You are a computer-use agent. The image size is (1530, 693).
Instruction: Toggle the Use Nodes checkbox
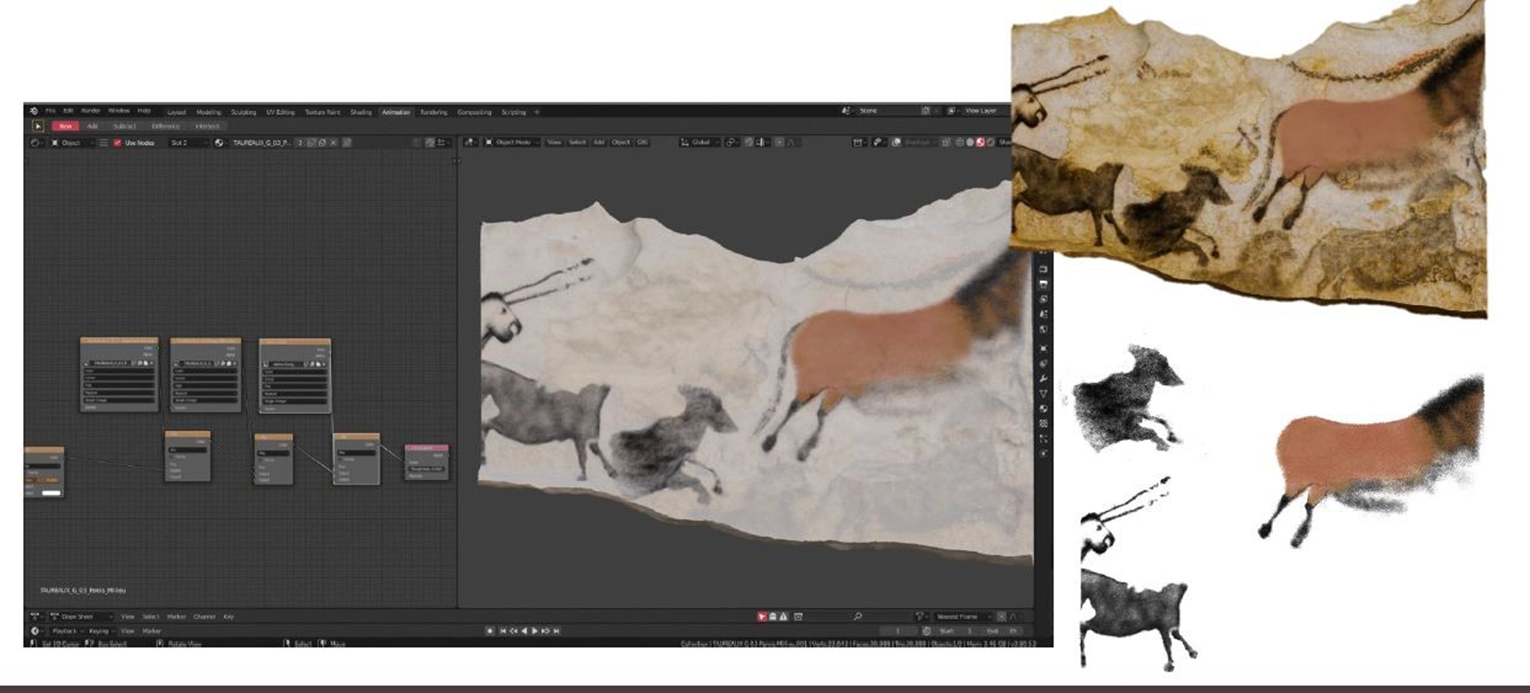(x=117, y=143)
